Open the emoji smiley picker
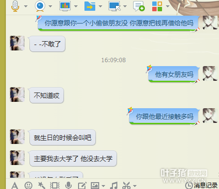Screen dimensions: 219x189 28,186
